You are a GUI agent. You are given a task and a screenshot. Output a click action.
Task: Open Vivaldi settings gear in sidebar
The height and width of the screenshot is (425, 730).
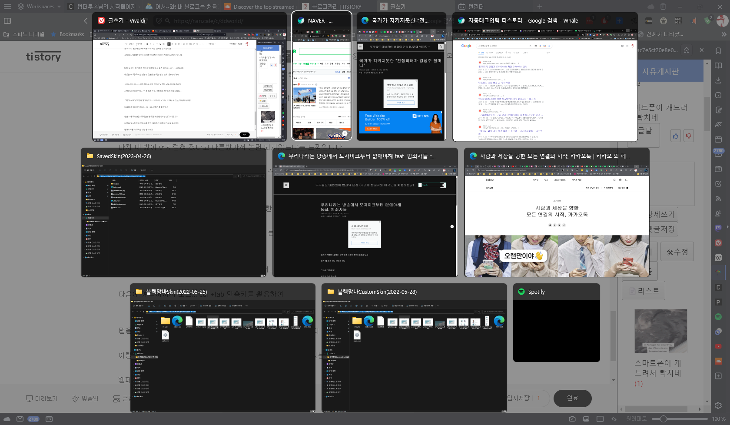718,405
